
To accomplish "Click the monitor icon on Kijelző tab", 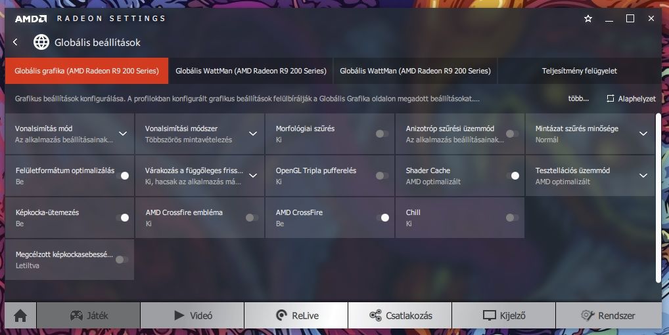I will tap(490, 315).
